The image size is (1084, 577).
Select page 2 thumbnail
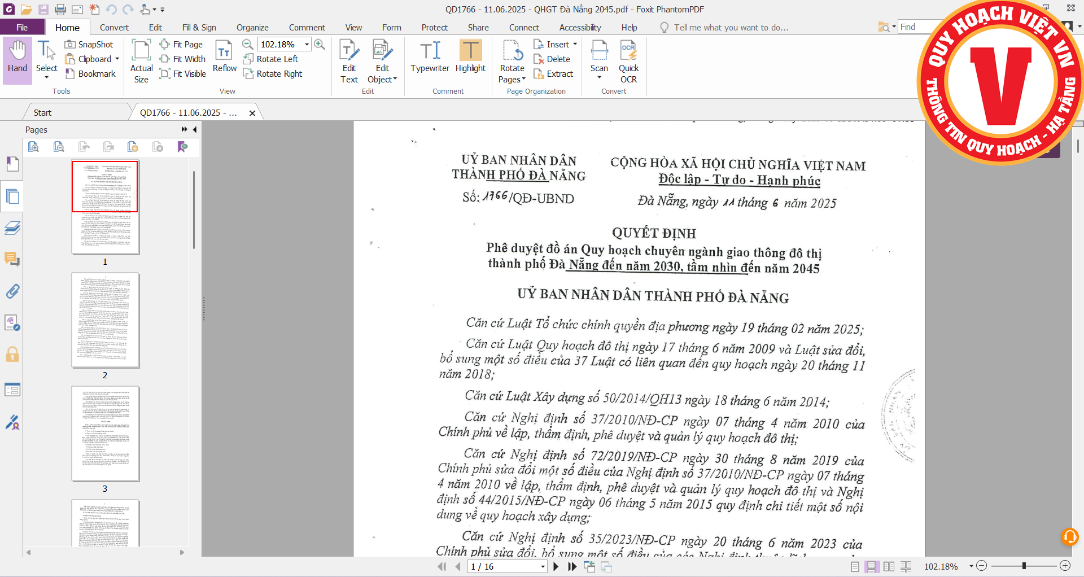105,320
